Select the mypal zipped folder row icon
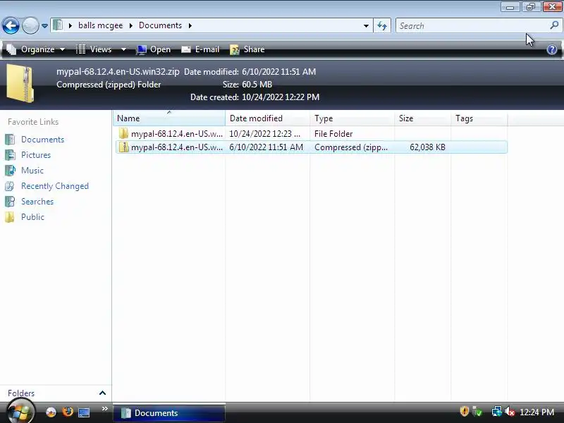564x423 pixels. pyautogui.click(x=123, y=147)
